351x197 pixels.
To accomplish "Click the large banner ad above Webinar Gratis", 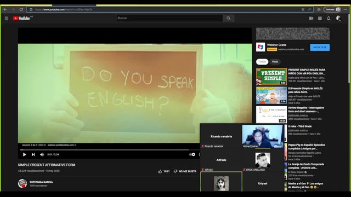I will pyautogui.click(x=293, y=34).
